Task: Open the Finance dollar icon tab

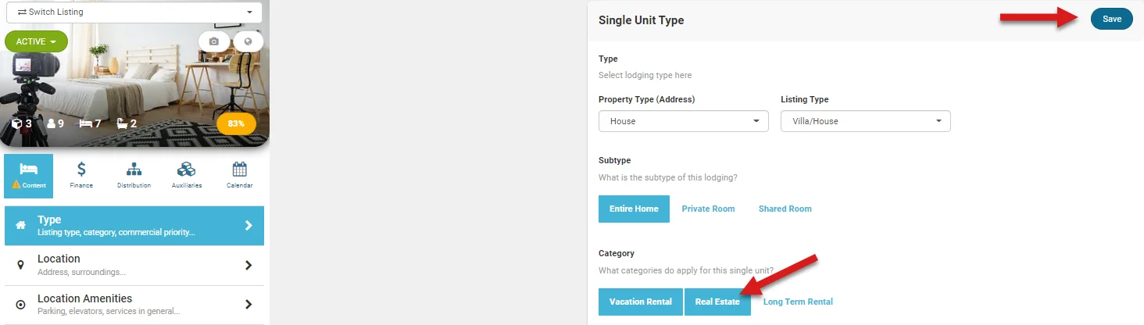Action: [x=81, y=175]
